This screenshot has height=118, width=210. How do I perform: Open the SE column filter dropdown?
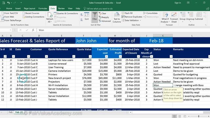point(13,56)
